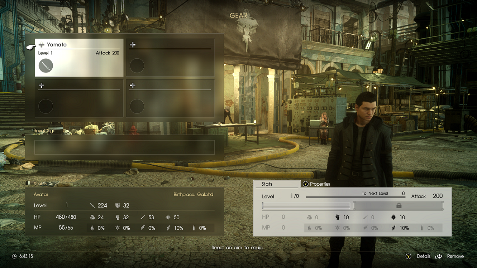The width and height of the screenshot is (477, 268).
Task: Select the empty arms slot right of Yamato
Action: (170, 58)
